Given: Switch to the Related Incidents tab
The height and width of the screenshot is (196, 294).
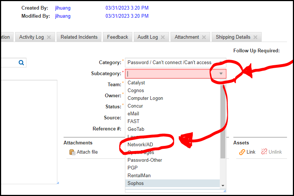Looking at the screenshot, I should (79, 37).
